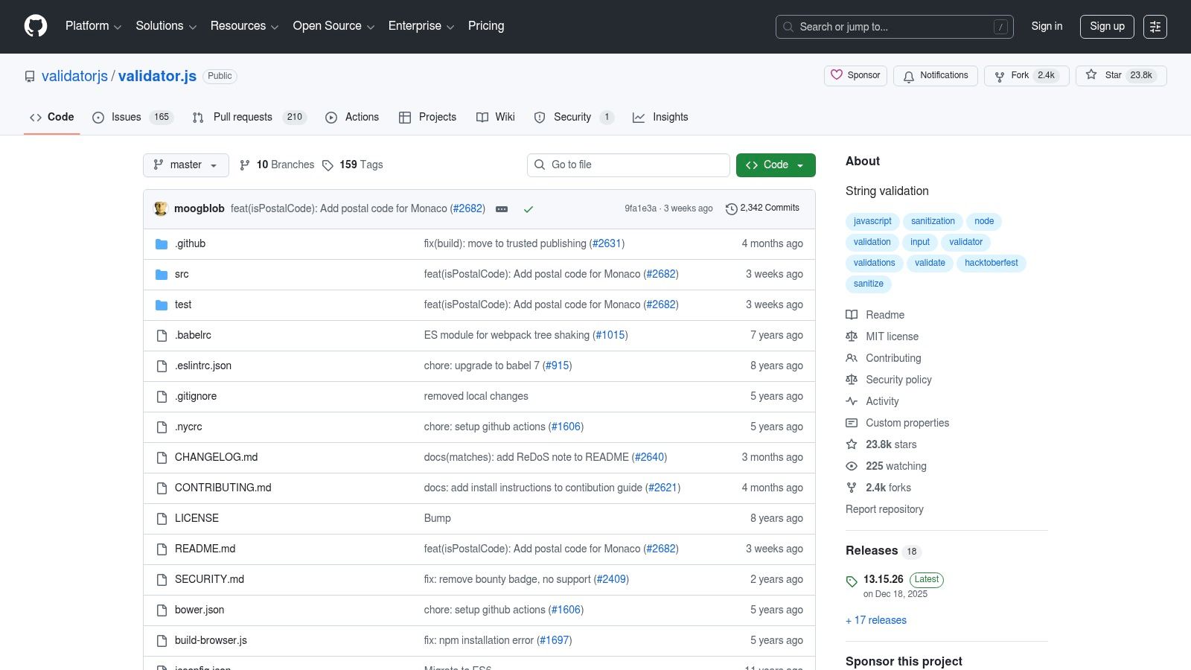The image size is (1191, 670).
Task: Star the repository via the star icon
Action: pos(1091,75)
